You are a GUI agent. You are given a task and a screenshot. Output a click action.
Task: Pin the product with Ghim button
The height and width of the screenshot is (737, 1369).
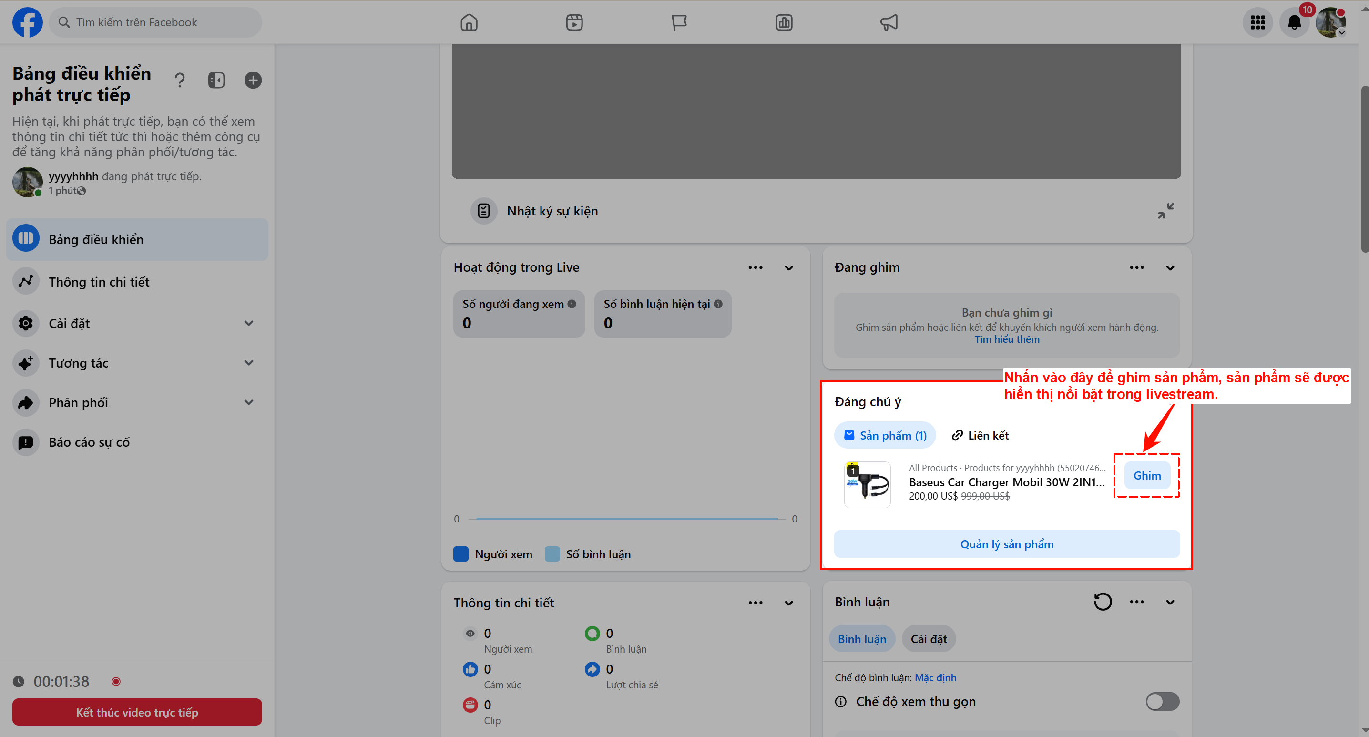(x=1147, y=475)
